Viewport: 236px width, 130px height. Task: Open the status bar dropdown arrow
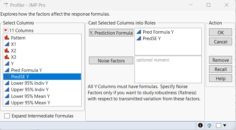[x=225, y=125]
